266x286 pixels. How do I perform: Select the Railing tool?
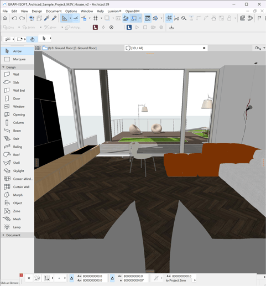(x=17, y=147)
